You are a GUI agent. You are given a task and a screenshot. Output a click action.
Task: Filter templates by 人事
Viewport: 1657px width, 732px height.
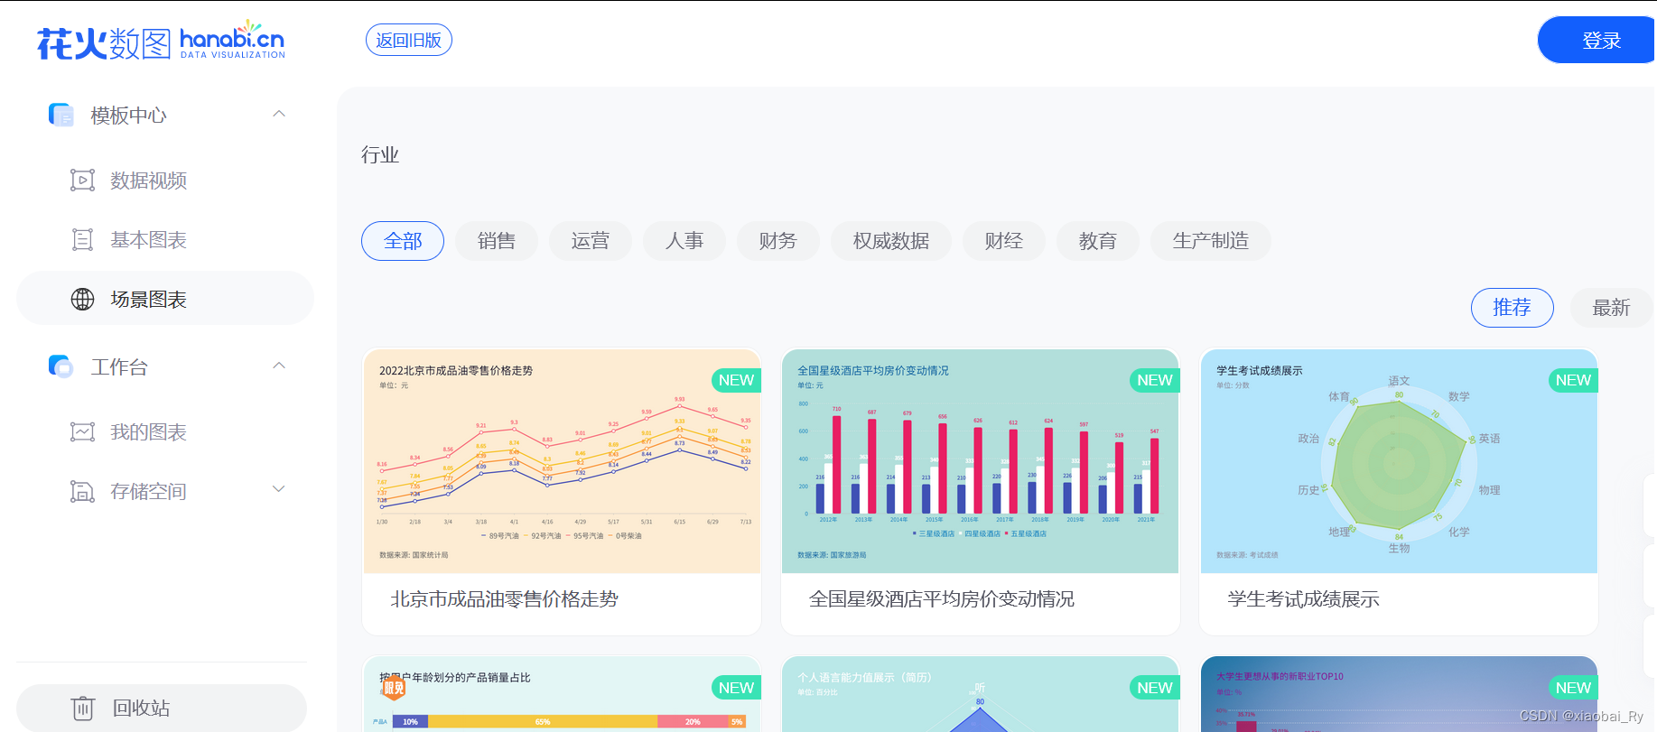tap(684, 241)
